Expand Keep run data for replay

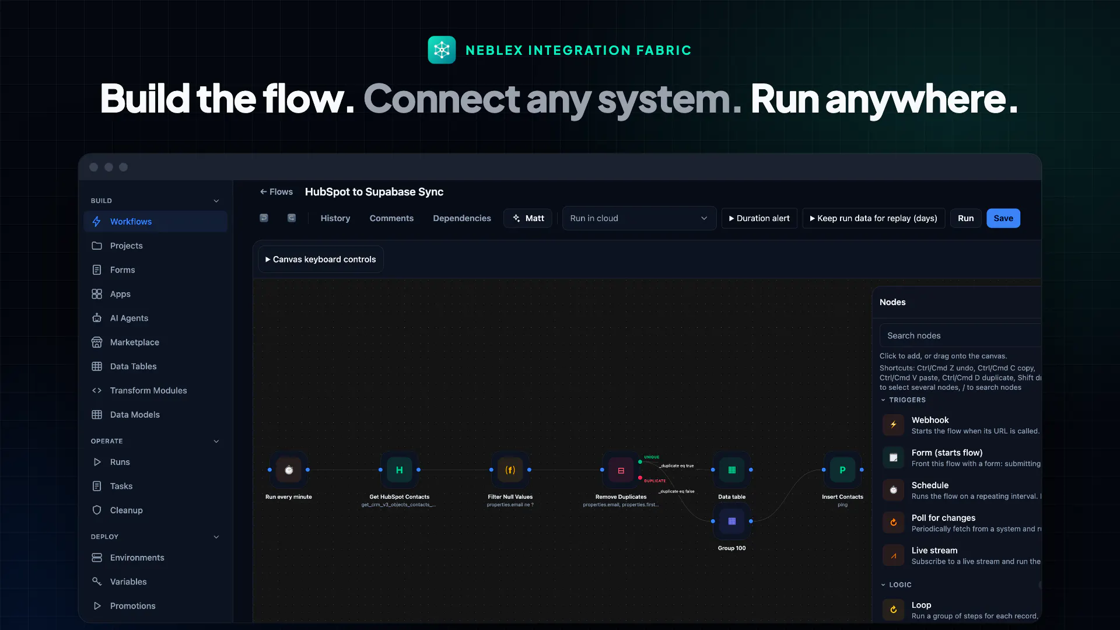874,218
